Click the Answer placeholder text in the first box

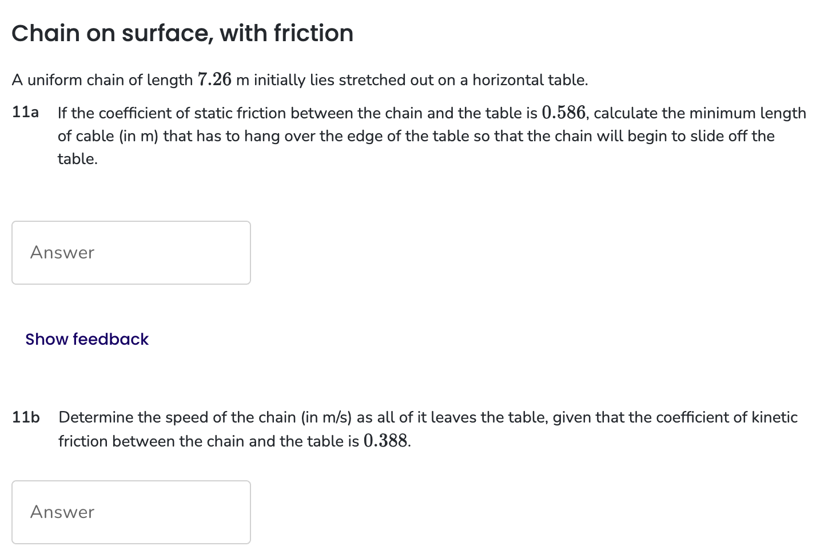[62, 252]
